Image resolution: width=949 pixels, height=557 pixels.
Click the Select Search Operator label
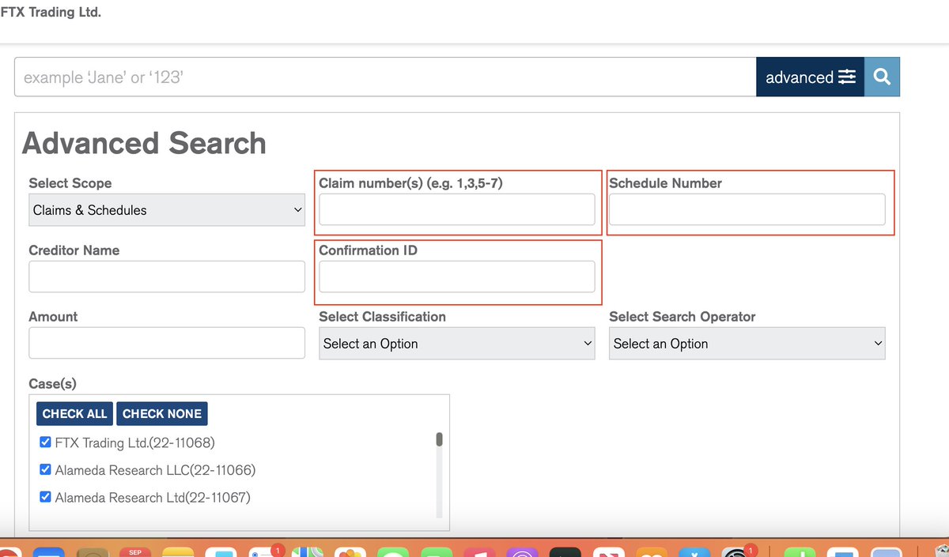tap(682, 317)
